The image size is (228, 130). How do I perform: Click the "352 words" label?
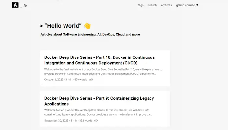coord(86,121)
